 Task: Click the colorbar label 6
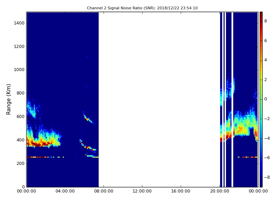(266, 41)
